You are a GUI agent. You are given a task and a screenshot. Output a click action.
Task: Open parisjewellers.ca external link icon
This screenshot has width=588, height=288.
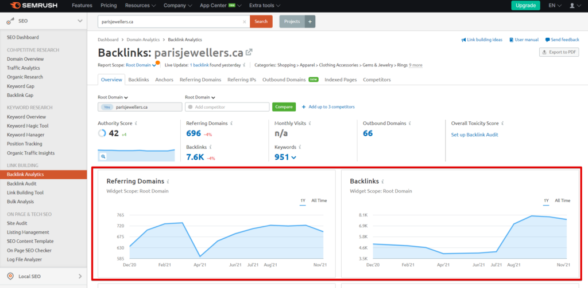pyautogui.click(x=249, y=52)
